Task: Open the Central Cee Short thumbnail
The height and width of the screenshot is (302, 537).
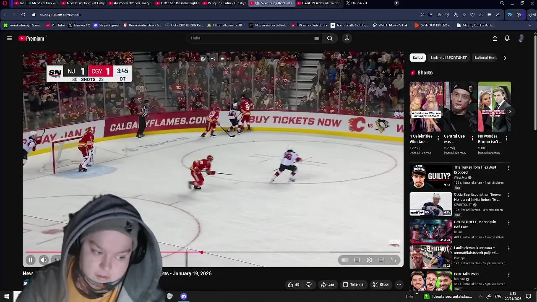Action: [x=460, y=107]
